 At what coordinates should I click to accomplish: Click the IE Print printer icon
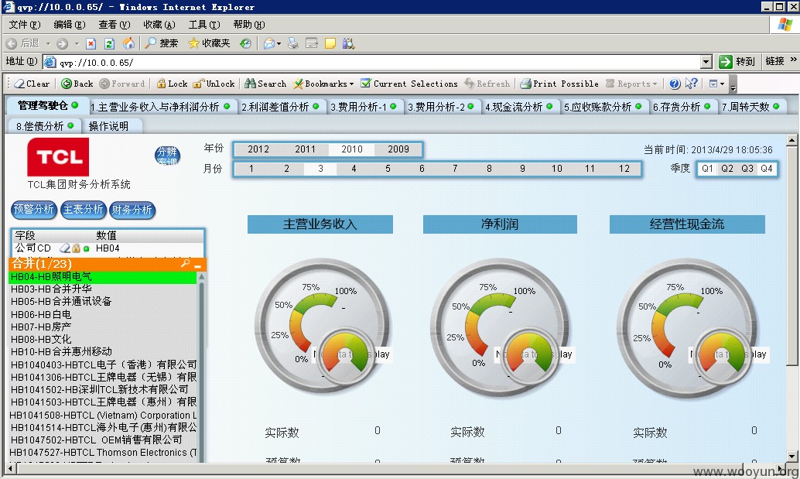pos(293,43)
